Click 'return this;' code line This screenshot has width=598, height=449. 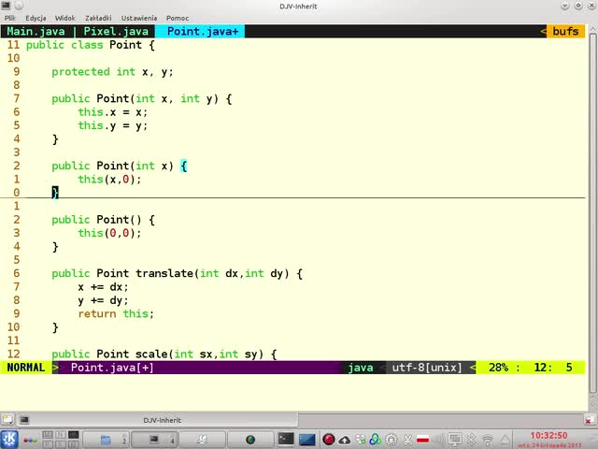116,313
